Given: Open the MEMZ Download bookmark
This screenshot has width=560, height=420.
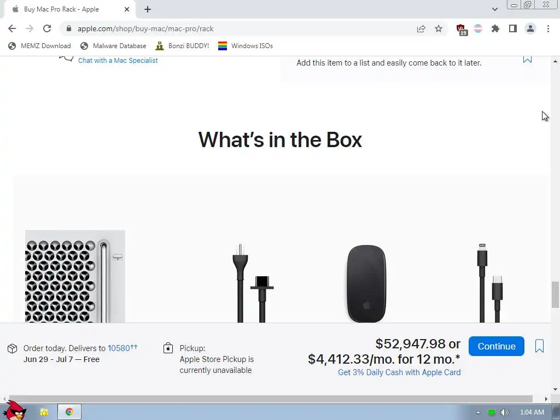Looking at the screenshot, I should pyautogui.click(x=39, y=46).
